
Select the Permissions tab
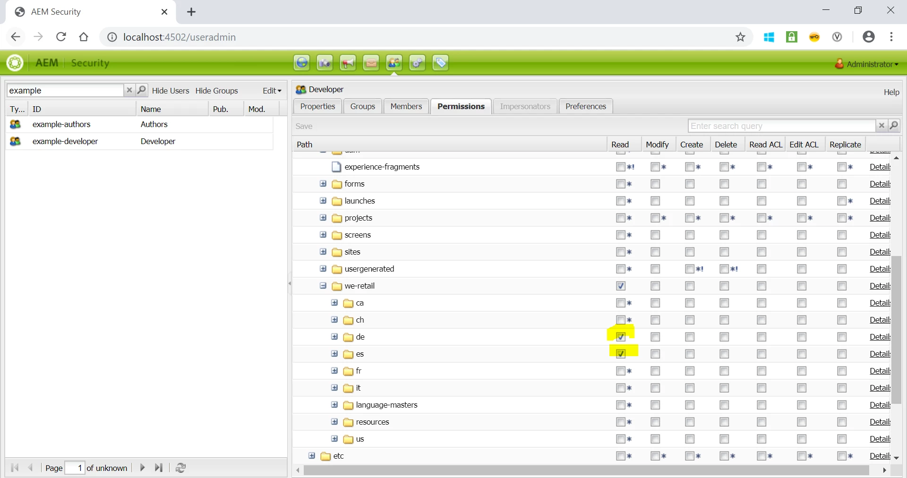pos(461,107)
